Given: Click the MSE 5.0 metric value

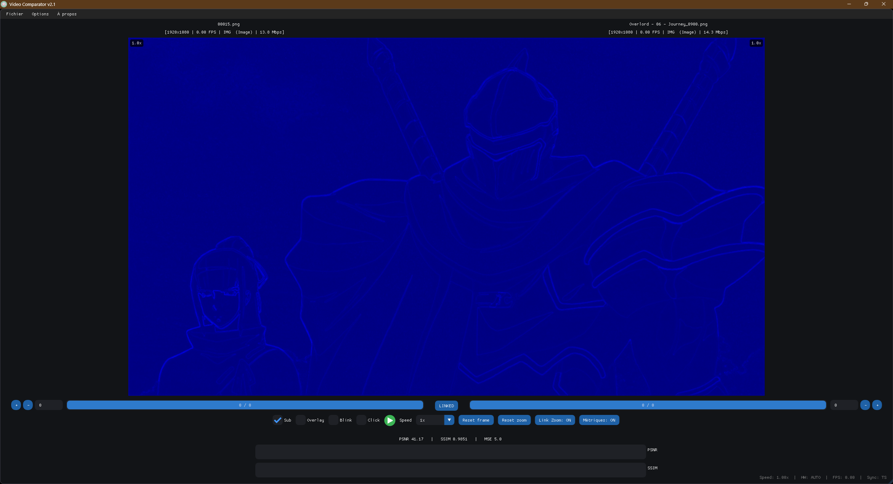Looking at the screenshot, I should pyautogui.click(x=493, y=439).
